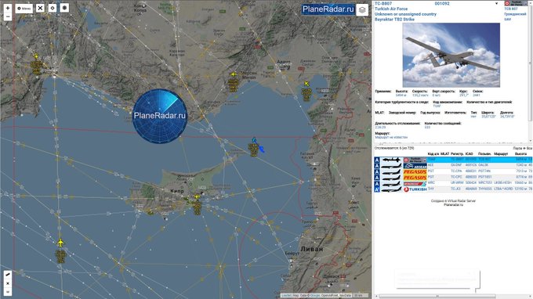Click the Planeradar.ru link below list

point(453,204)
